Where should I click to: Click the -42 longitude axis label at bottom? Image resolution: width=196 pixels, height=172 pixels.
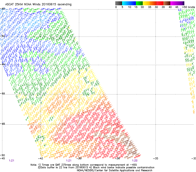coord(41,159)
